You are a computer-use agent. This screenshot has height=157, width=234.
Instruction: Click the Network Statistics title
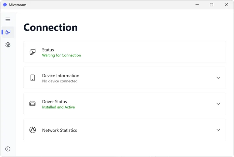tap(59, 130)
